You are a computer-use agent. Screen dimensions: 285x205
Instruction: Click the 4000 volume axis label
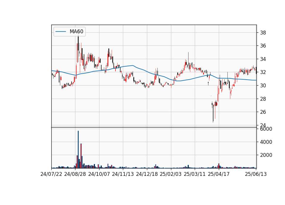pos(266,142)
